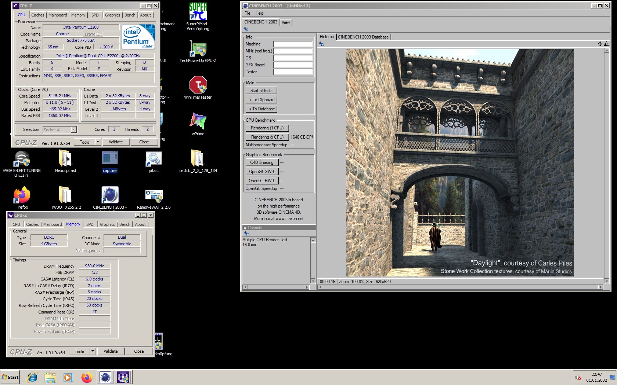Click the Machine input field

click(x=293, y=44)
